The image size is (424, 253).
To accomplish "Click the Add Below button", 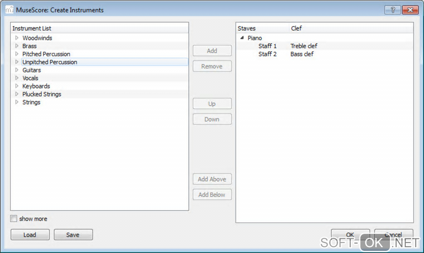I will point(212,195).
